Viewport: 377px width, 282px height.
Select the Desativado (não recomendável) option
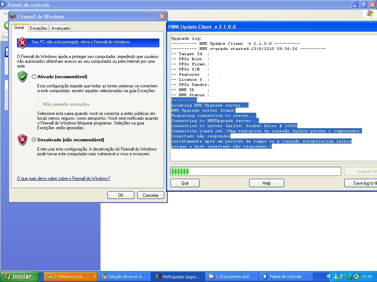point(34,140)
